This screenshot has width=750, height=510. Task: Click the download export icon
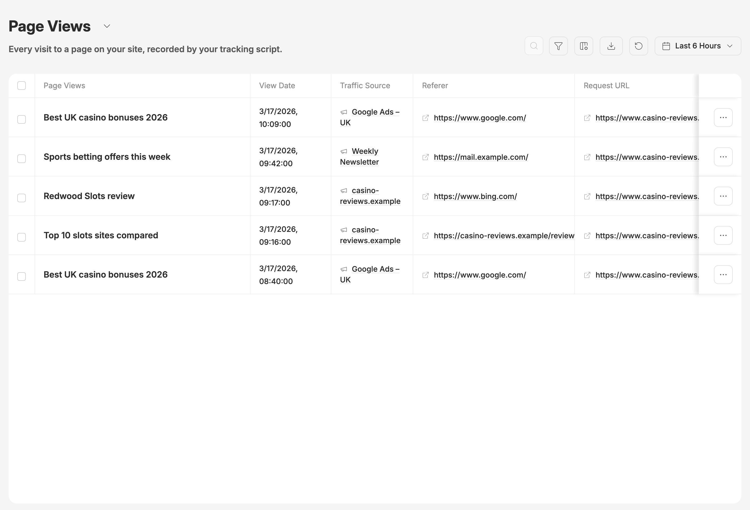pos(611,46)
